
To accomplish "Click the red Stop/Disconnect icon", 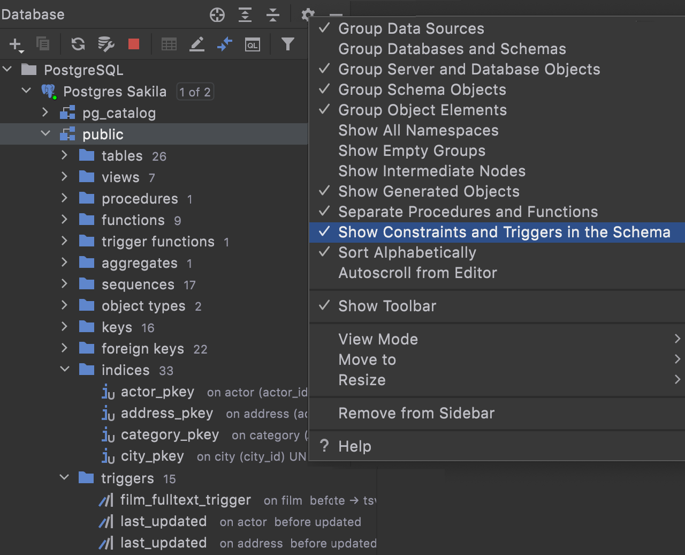I will pos(134,44).
